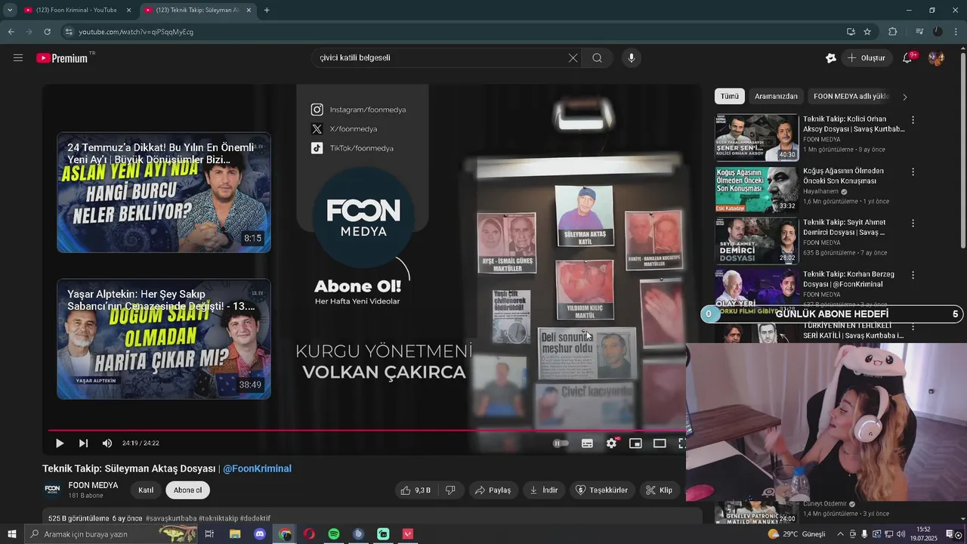Select FOON MEDYA adlı yükle chip

coord(851,97)
